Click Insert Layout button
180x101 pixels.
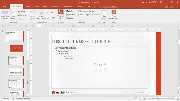coord(12,15)
